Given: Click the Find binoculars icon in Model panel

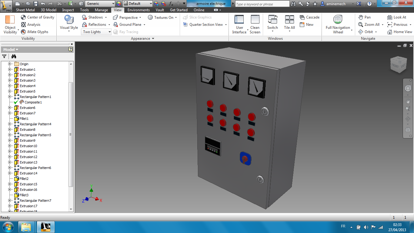Looking at the screenshot, I should 14,56.
